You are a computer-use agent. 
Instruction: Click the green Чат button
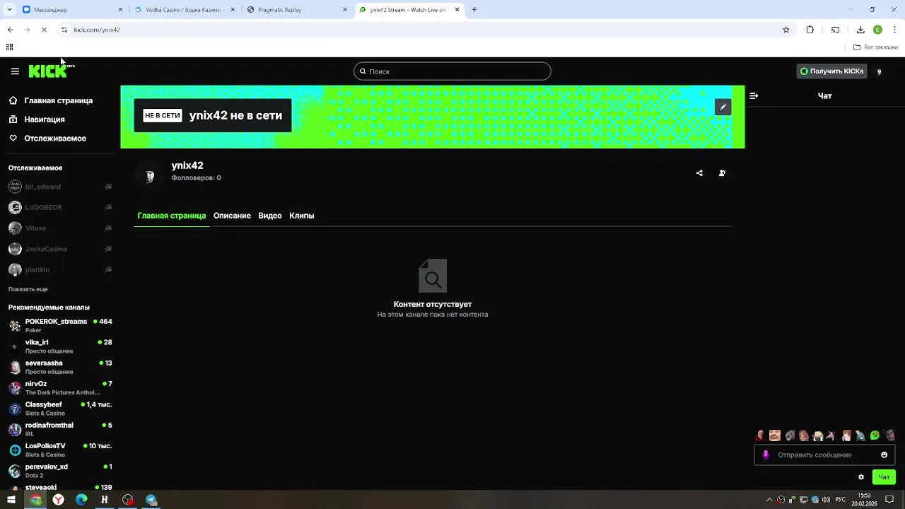click(884, 477)
